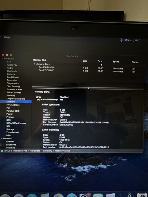
Task: Sort by the Type column header
Action: 100,61
